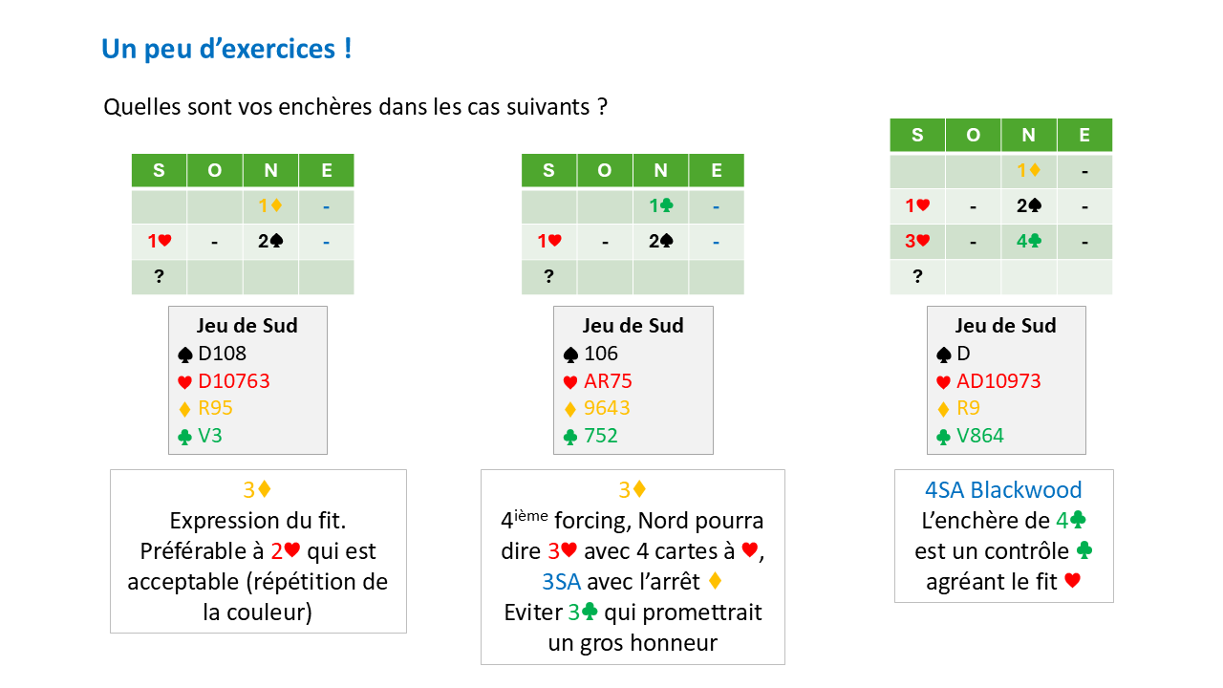Screen dimensions: 1223x688
Task: Select the "3SA" text in middle answer
Action: point(561,582)
